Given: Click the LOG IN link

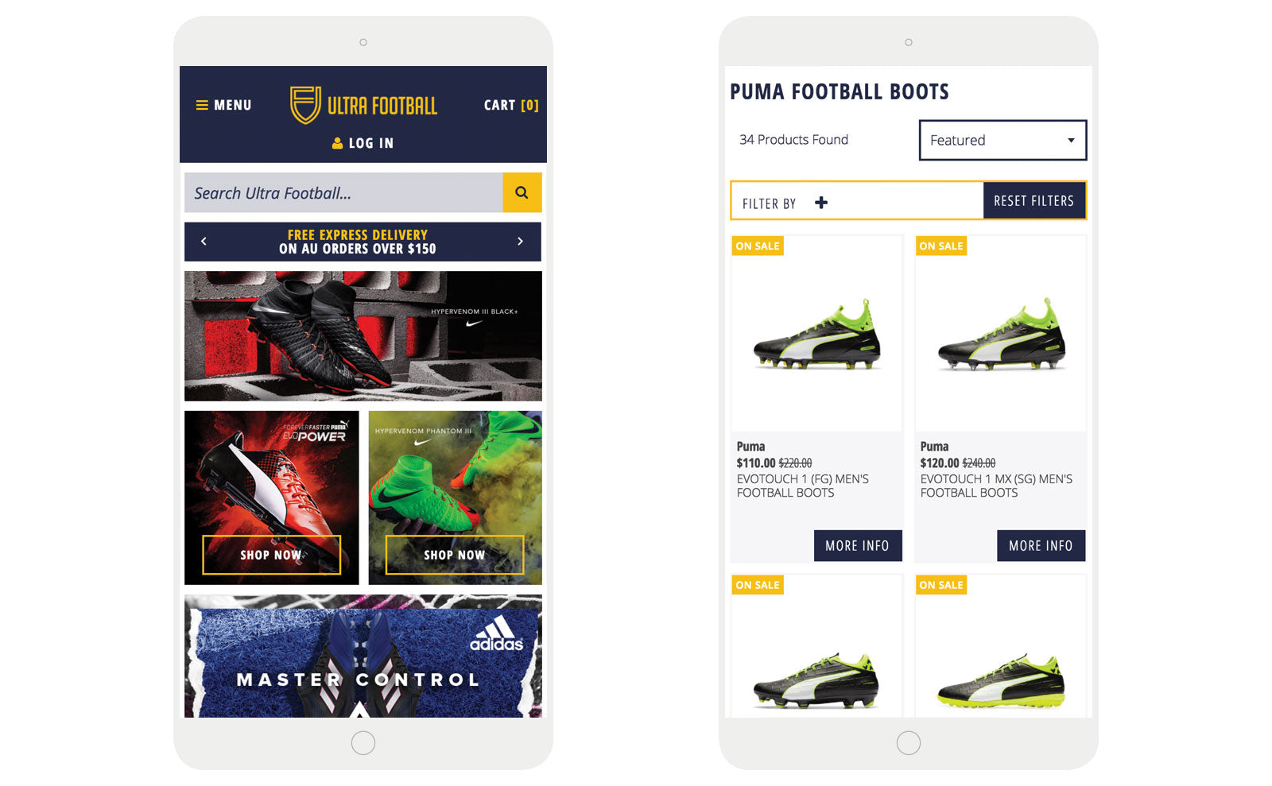Looking at the screenshot, I should coord(371,143).
